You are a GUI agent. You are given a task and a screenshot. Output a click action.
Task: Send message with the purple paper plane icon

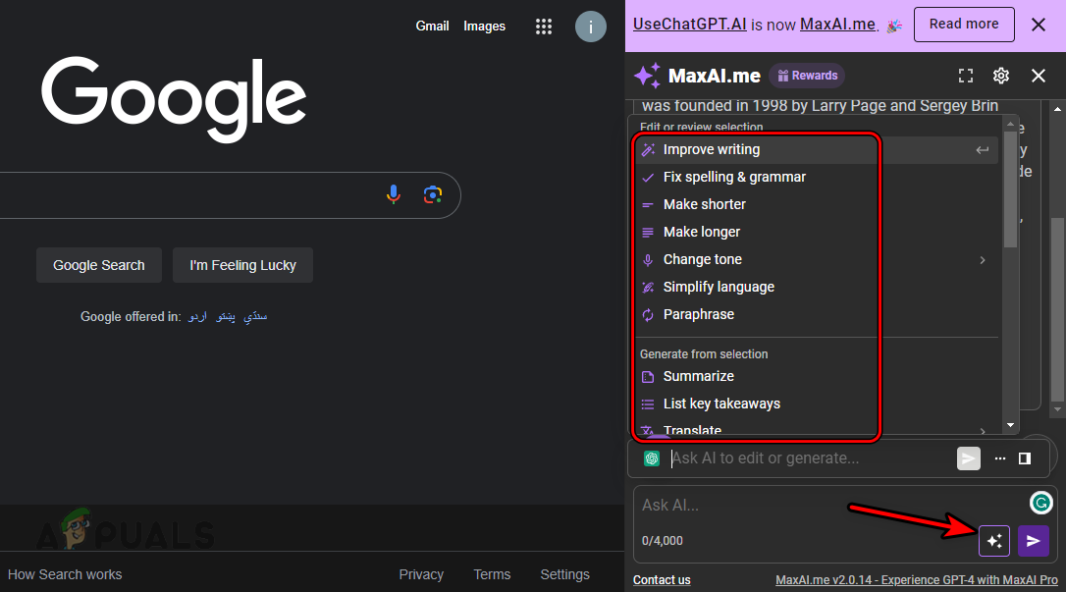point(1034,541)
